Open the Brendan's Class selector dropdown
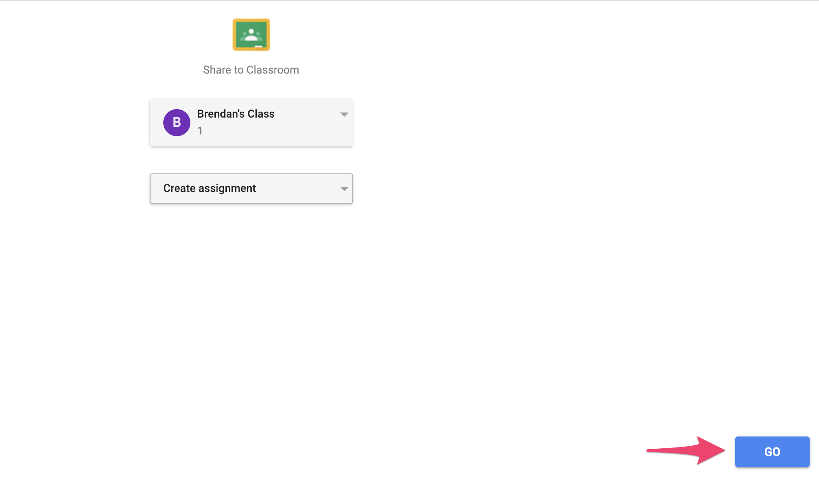Image resolution: width=819 pixels, height=483 pixels. [x=251, y=123]
